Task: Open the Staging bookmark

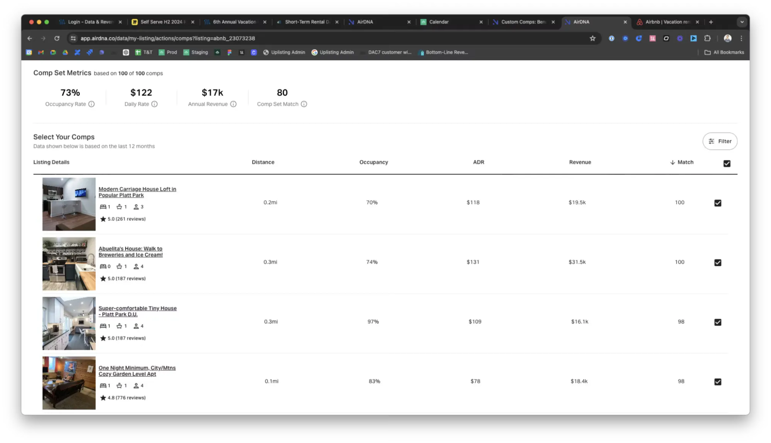Action: 196,52
